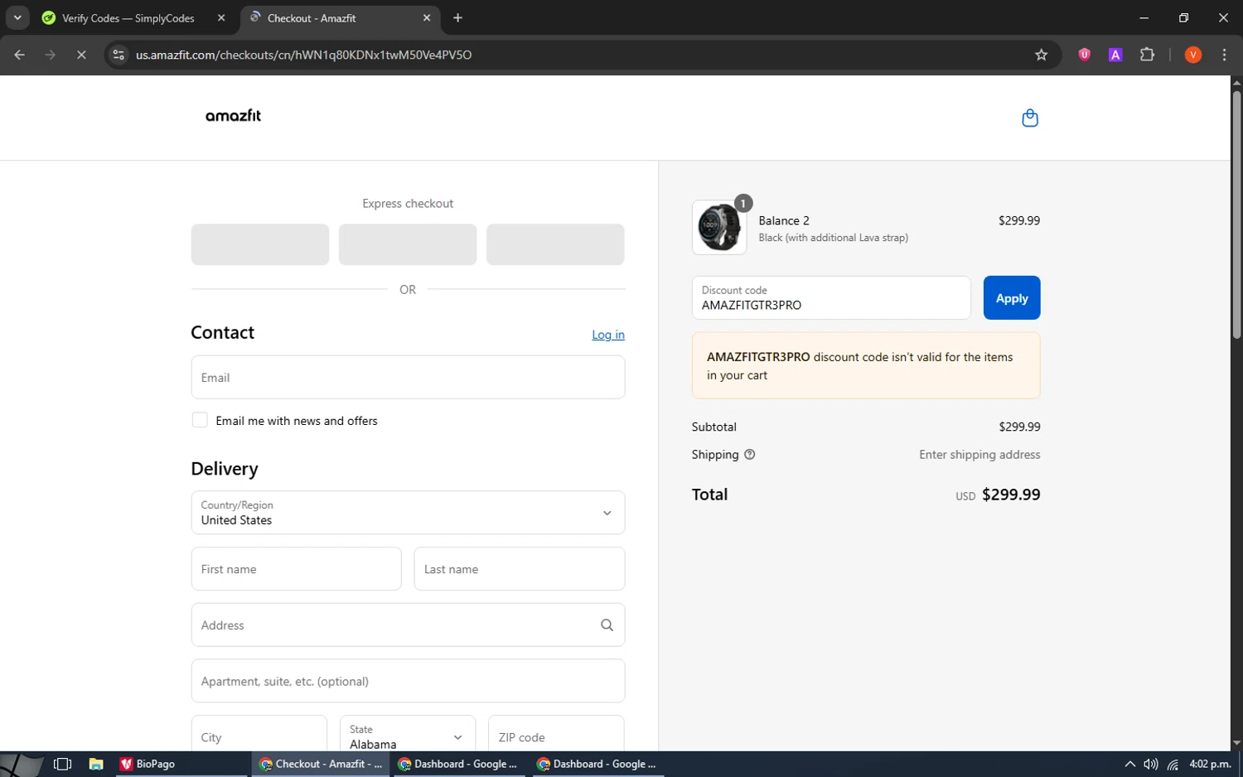Click the ZIP code field

[556, 734]
